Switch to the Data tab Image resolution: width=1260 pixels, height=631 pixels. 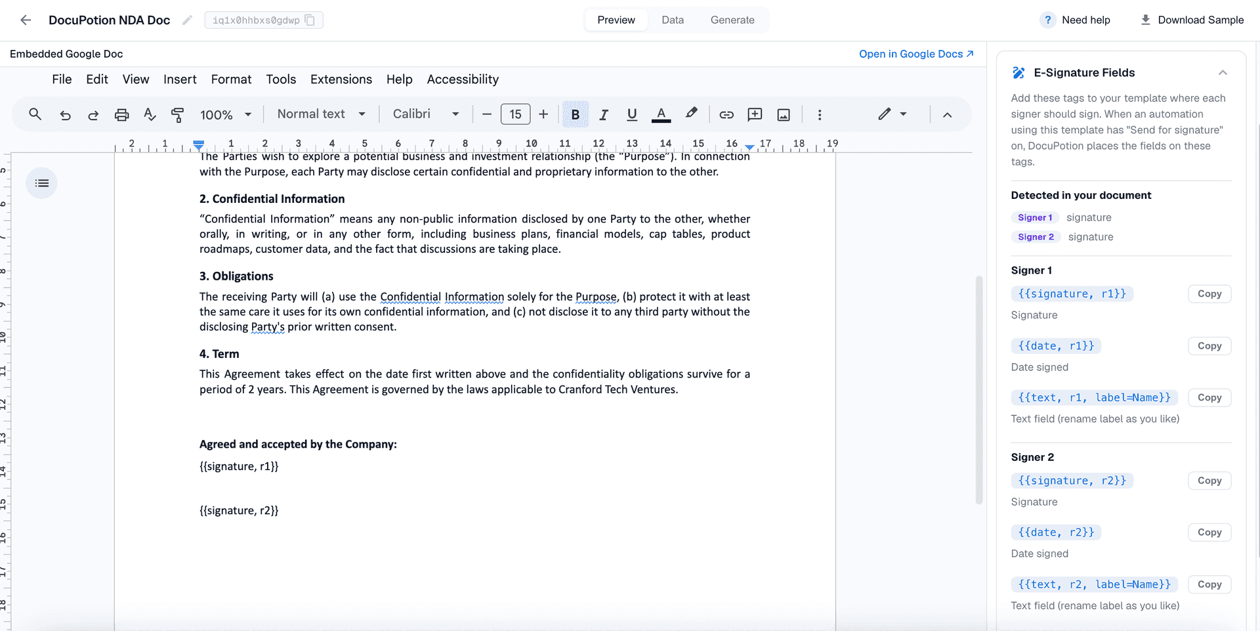673,20
